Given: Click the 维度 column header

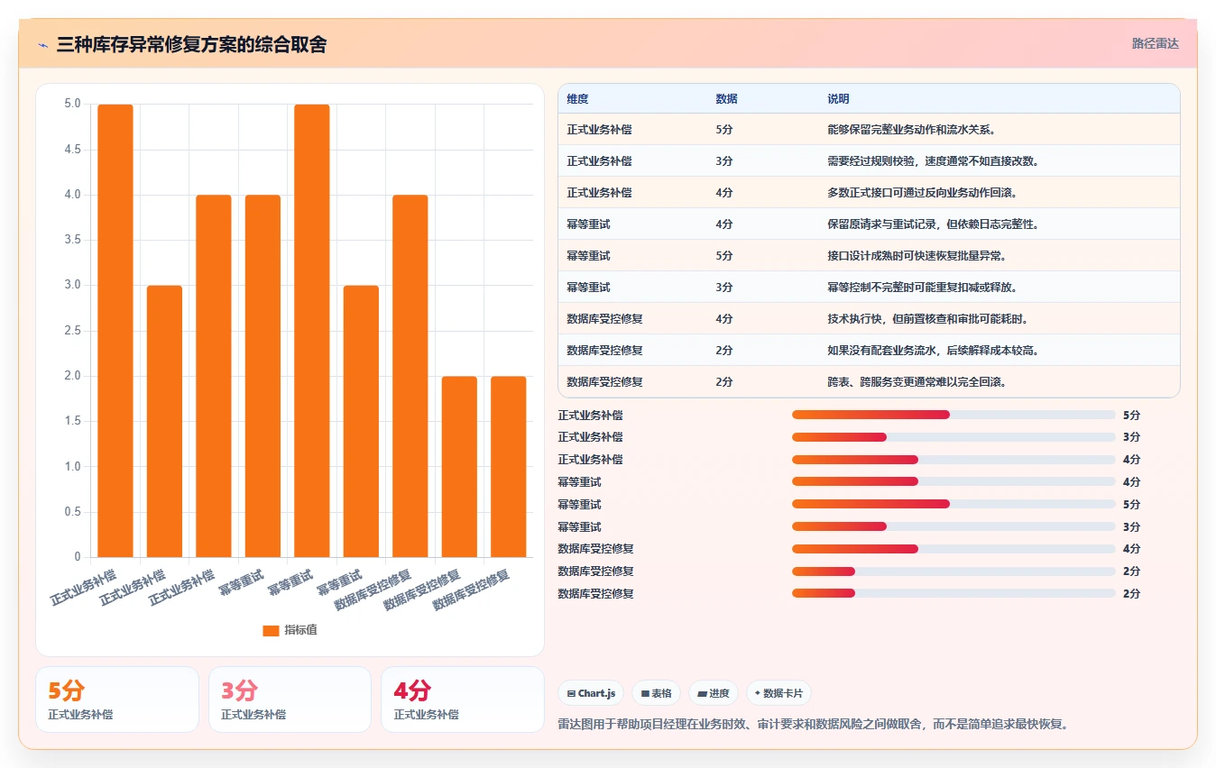Looking at the screenshot, I should tap(578, 98).
